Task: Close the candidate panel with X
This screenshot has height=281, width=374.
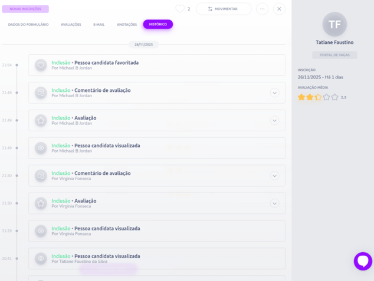Action: 280,9
